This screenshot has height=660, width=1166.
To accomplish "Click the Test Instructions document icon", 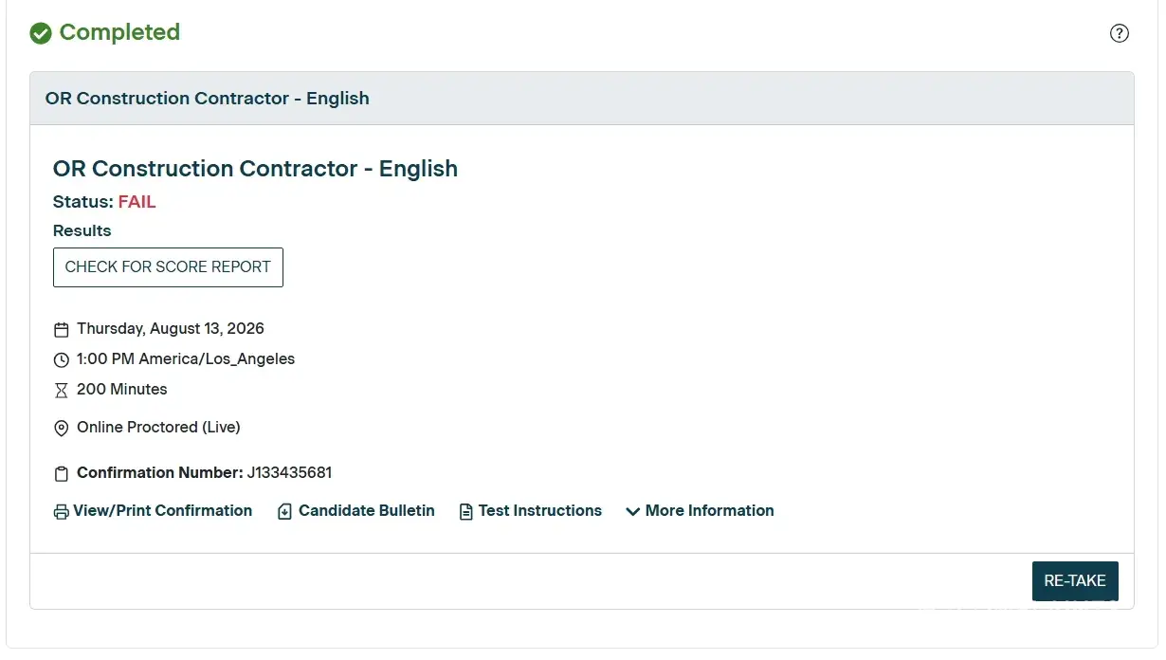I will point(465,511).
